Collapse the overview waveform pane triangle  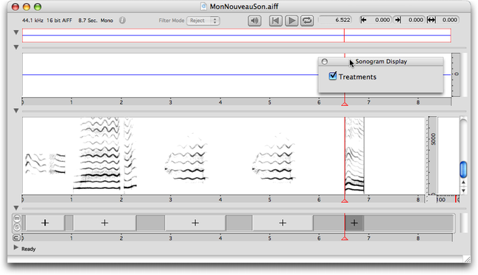click(16, 32)
